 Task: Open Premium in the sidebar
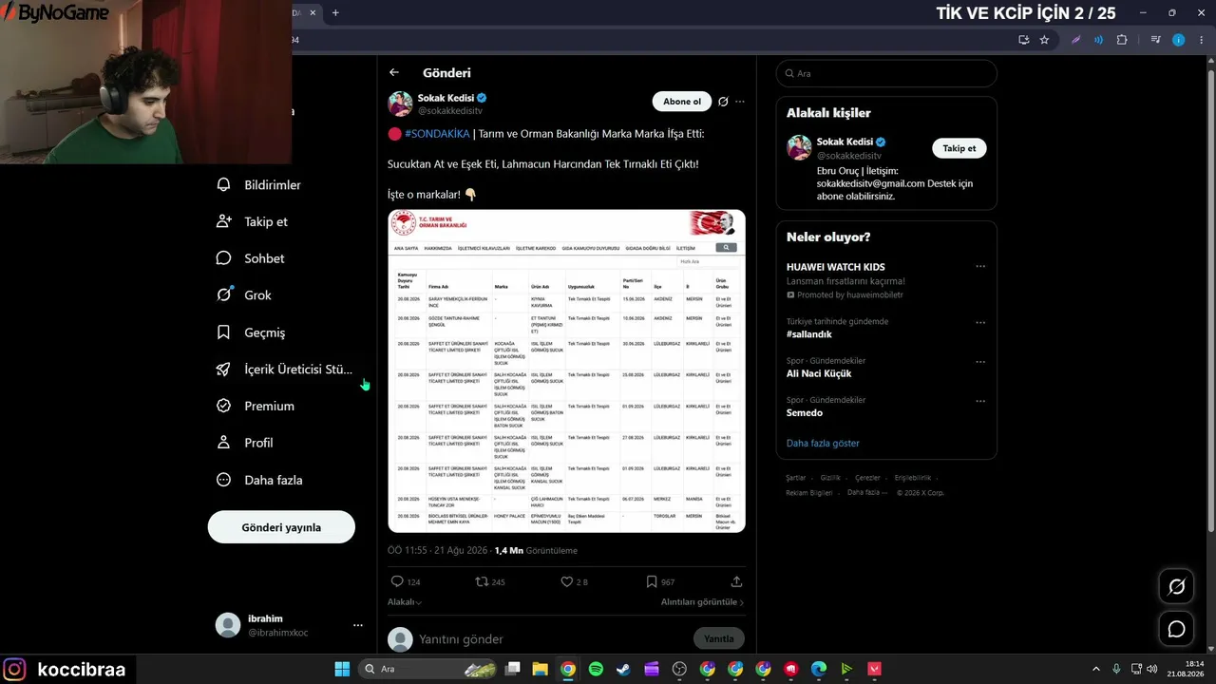(255, 406)
